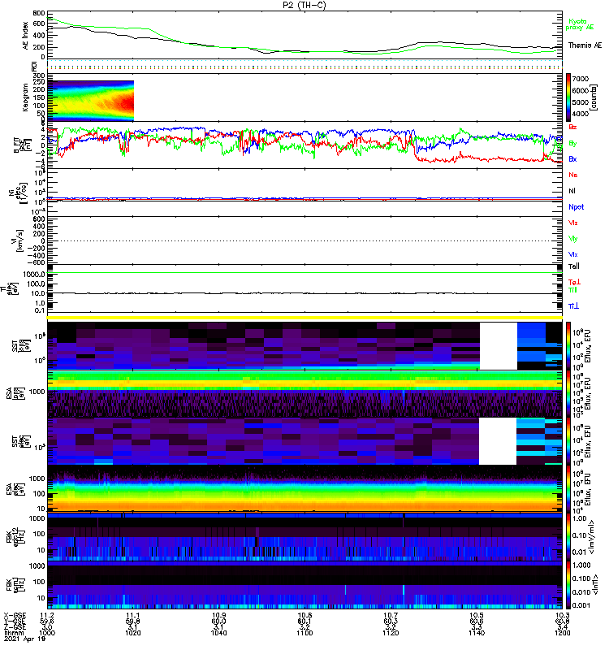Image resolution: width=609 pixels, height=650 pixels.
Task: Click the SST ions Eflux color bar
Action: 568,346
